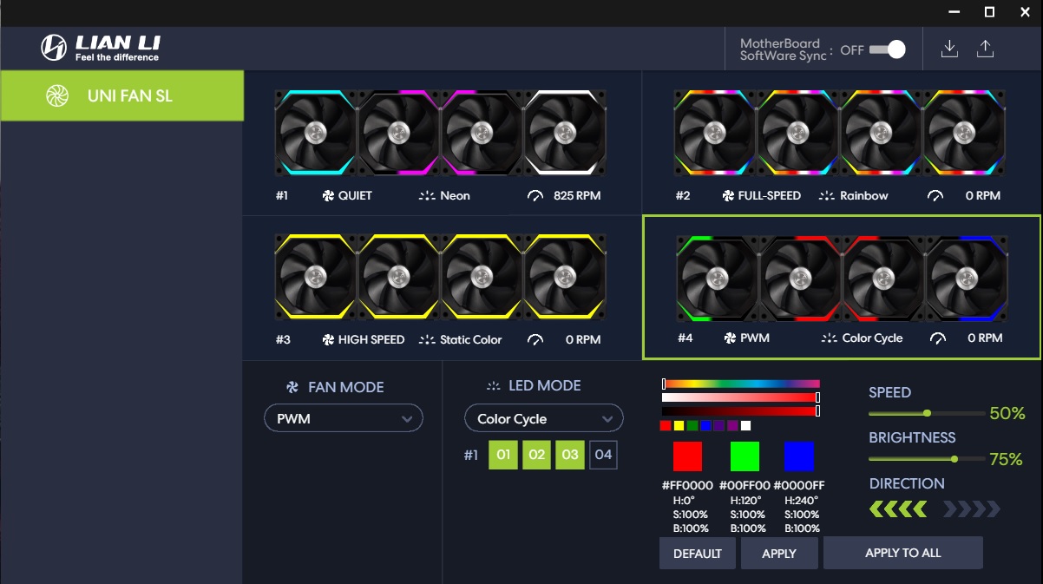Select the large red #FF0000 color box
1043x584 pixels.
click(x=688, y=456)
